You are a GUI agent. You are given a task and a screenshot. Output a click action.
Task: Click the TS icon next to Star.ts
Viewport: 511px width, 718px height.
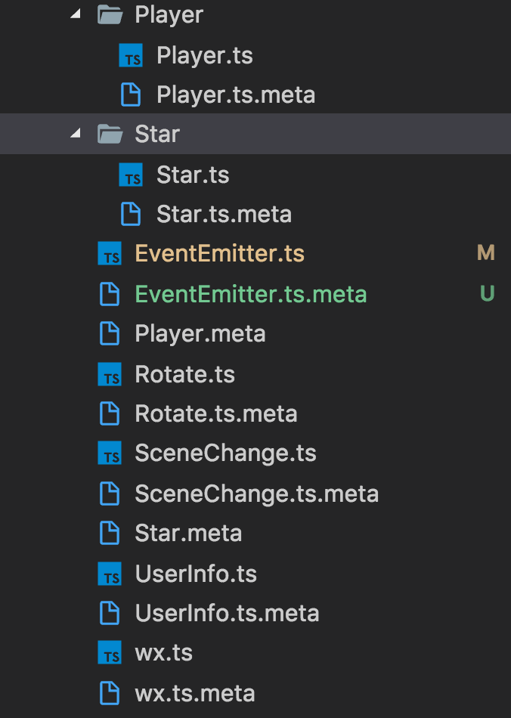[132, 175]
